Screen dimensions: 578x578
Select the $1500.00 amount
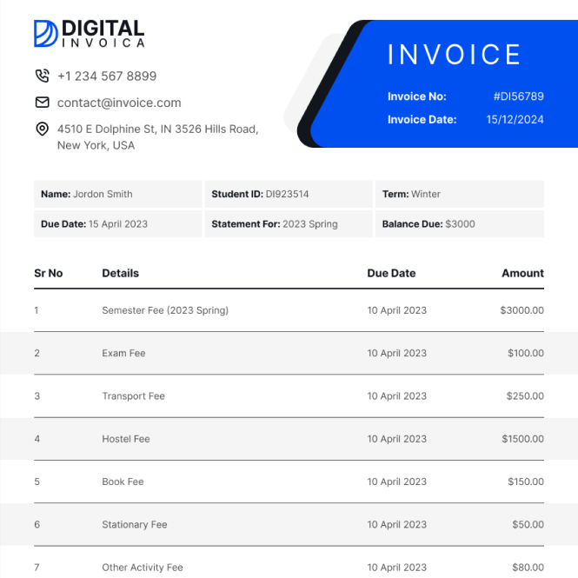[x=522, y=439]
